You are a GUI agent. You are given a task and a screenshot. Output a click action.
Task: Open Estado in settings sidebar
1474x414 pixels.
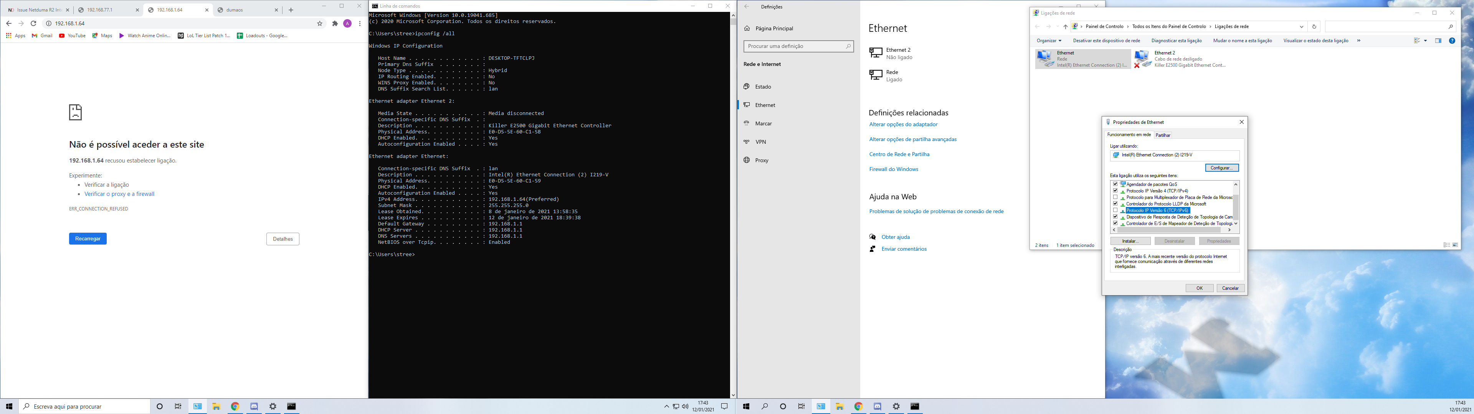[763, 87]
